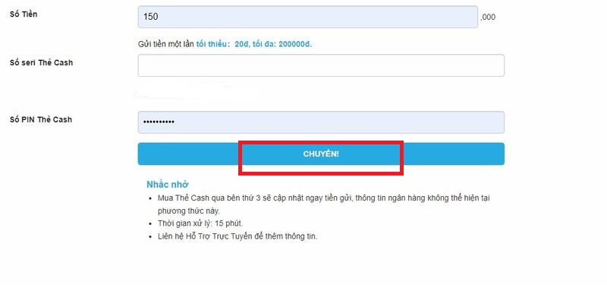This screenshot has height=288, width=607.
Task: Click the 'Số seri Thẻ Cash' label
Action: 41,62
